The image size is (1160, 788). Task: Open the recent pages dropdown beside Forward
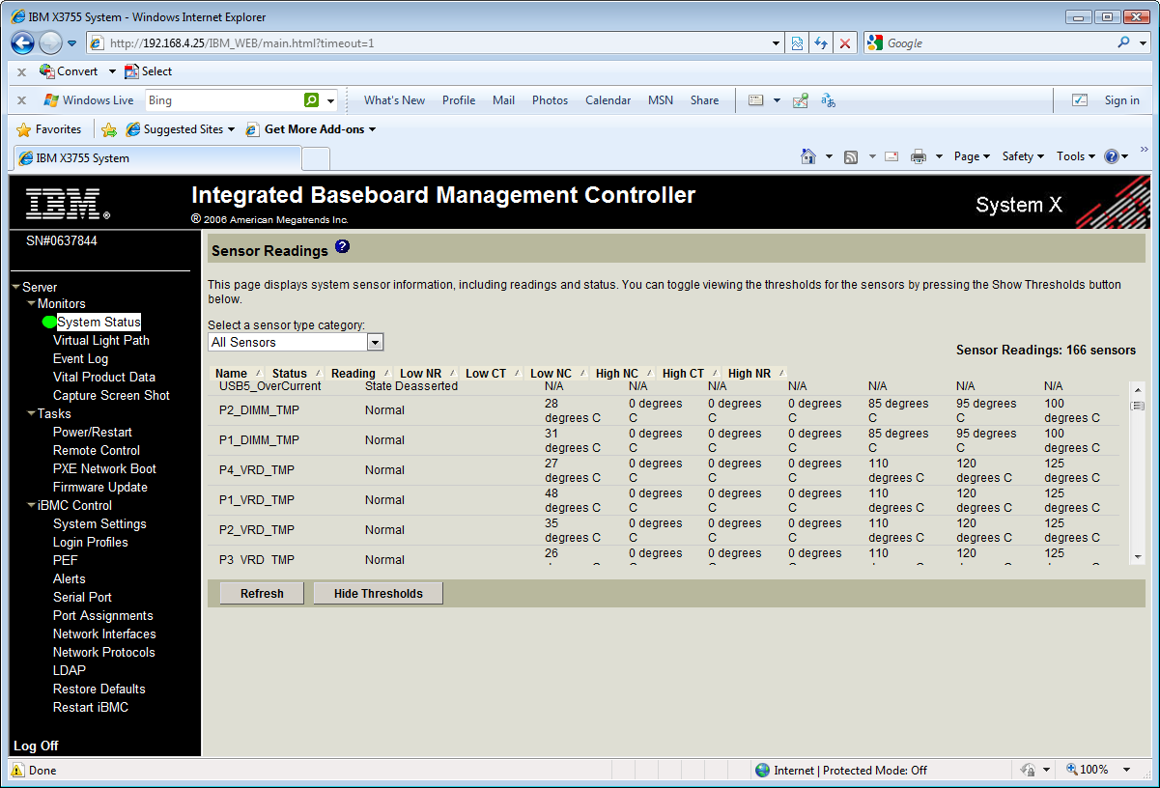coord(72,43)
